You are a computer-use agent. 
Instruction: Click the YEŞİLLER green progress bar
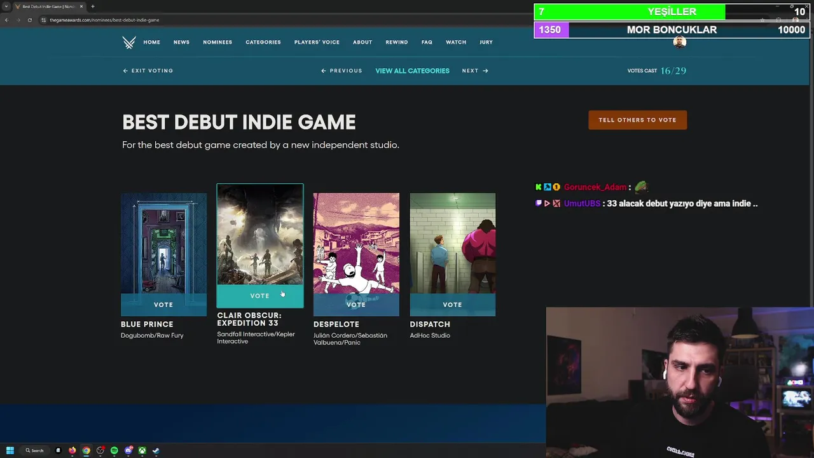(672, 11)
